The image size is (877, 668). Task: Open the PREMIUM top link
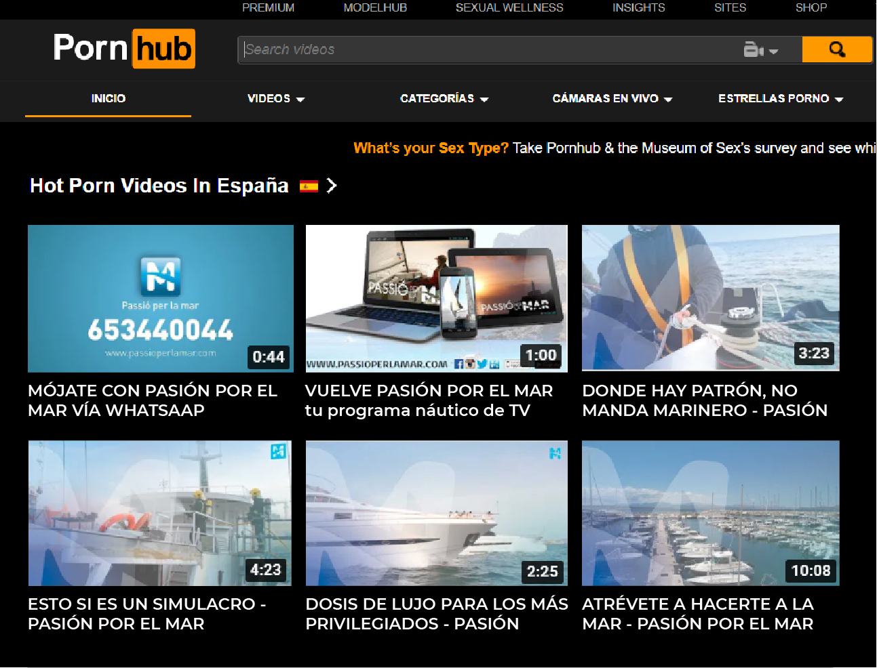coord(269,7)
